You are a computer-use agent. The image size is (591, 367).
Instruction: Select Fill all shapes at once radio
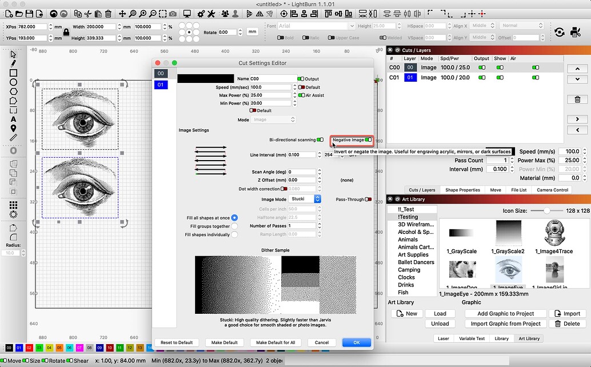click(x=234, y=218)
